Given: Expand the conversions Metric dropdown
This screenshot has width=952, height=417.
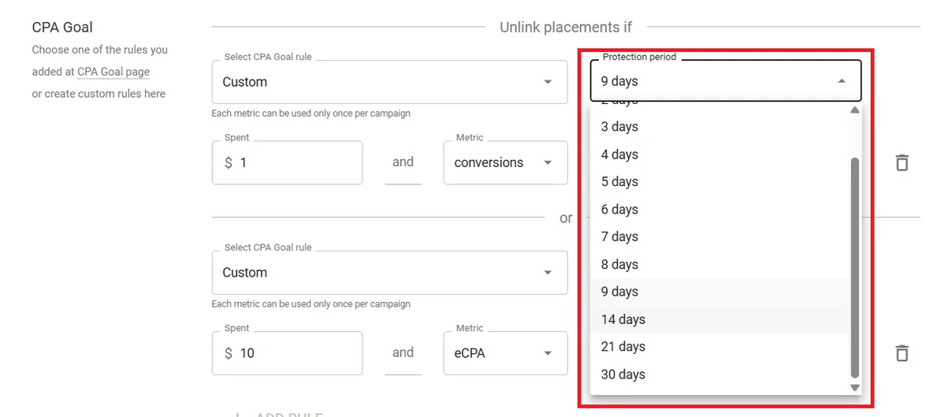Looking at the screenshot, I should (504, 163).
